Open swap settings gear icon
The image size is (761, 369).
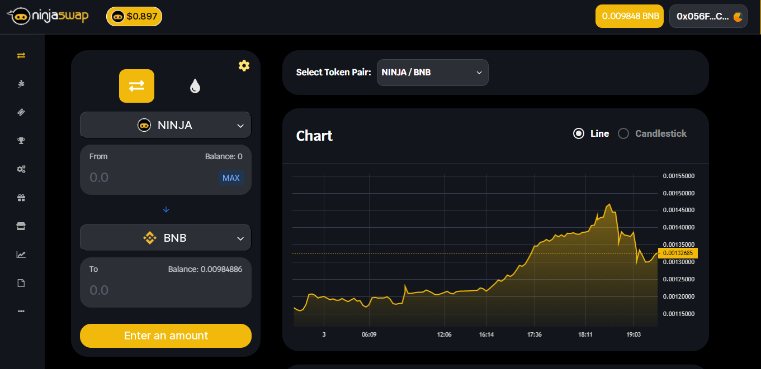[244, 65]
